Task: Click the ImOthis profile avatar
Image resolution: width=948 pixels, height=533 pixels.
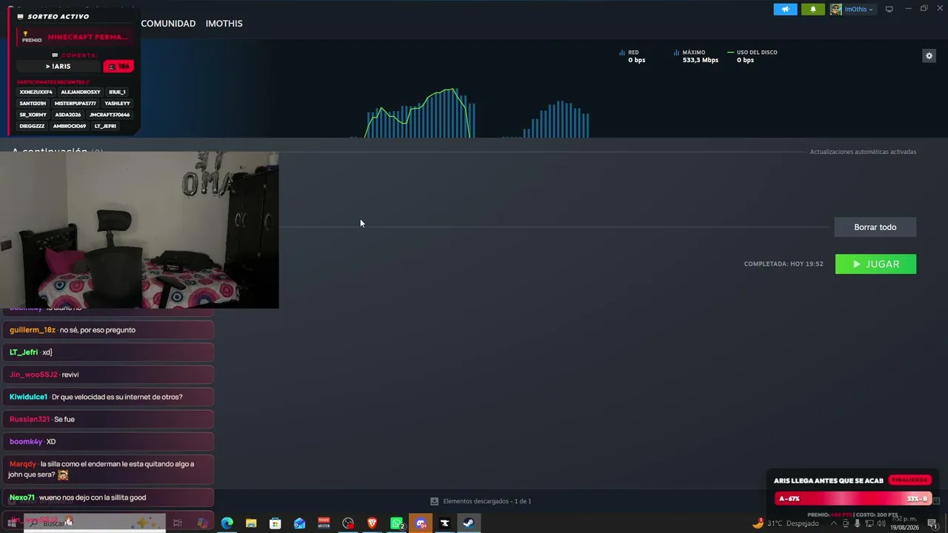Action: coord(836,10)
